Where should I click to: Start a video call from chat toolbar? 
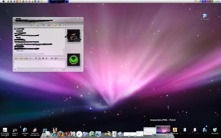click(43, 25)
